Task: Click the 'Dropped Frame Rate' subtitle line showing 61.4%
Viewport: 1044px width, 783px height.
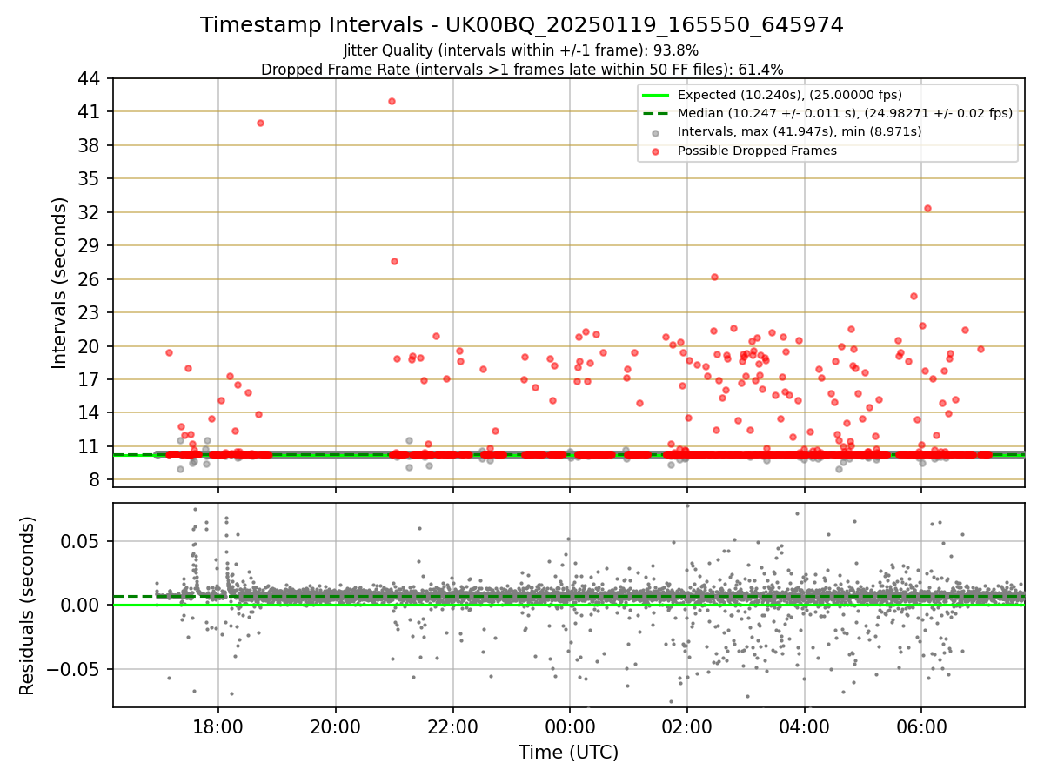Action: [x=521, y=70]
